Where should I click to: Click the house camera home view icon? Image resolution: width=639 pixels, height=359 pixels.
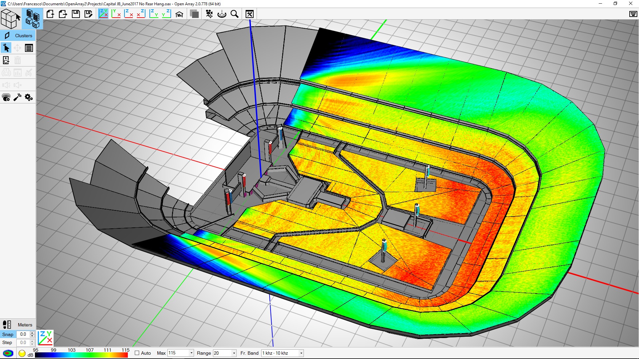[x=179, y=14]
